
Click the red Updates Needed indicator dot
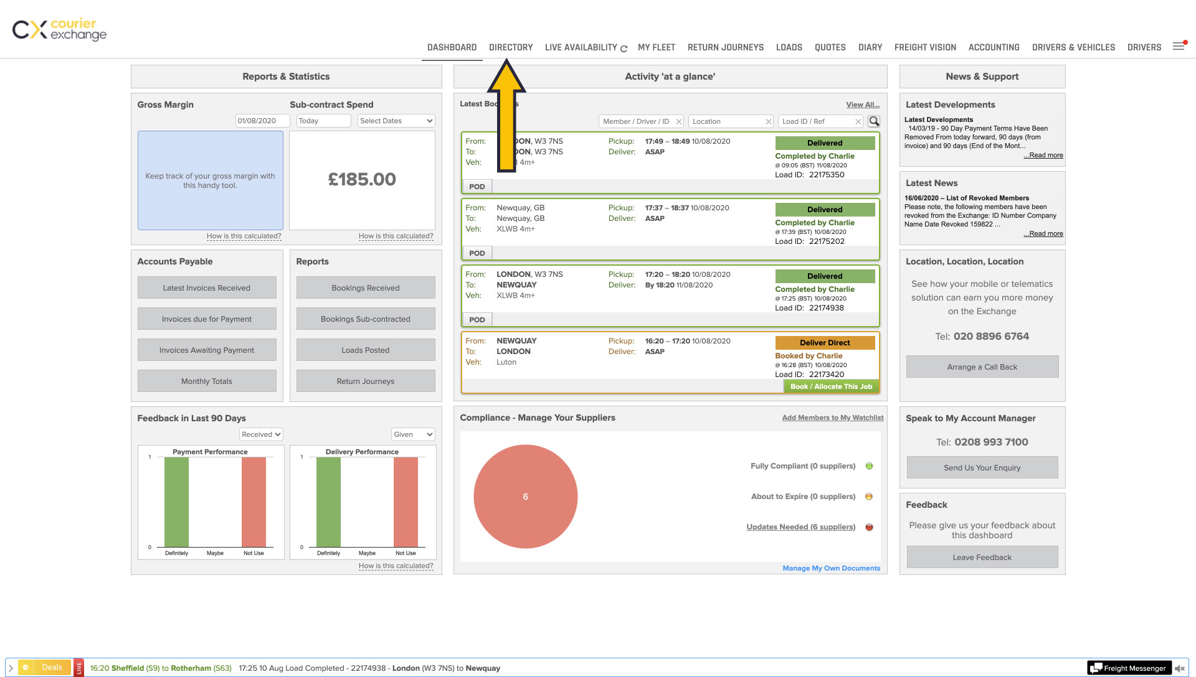(x=869, y=527)
